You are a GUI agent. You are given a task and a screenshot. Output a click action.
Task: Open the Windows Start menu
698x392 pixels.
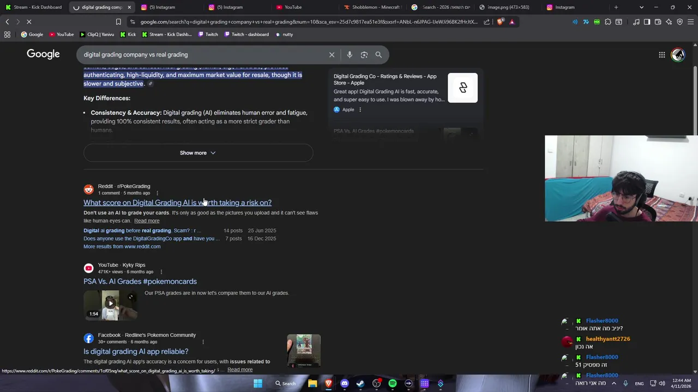tap(258, 383)
